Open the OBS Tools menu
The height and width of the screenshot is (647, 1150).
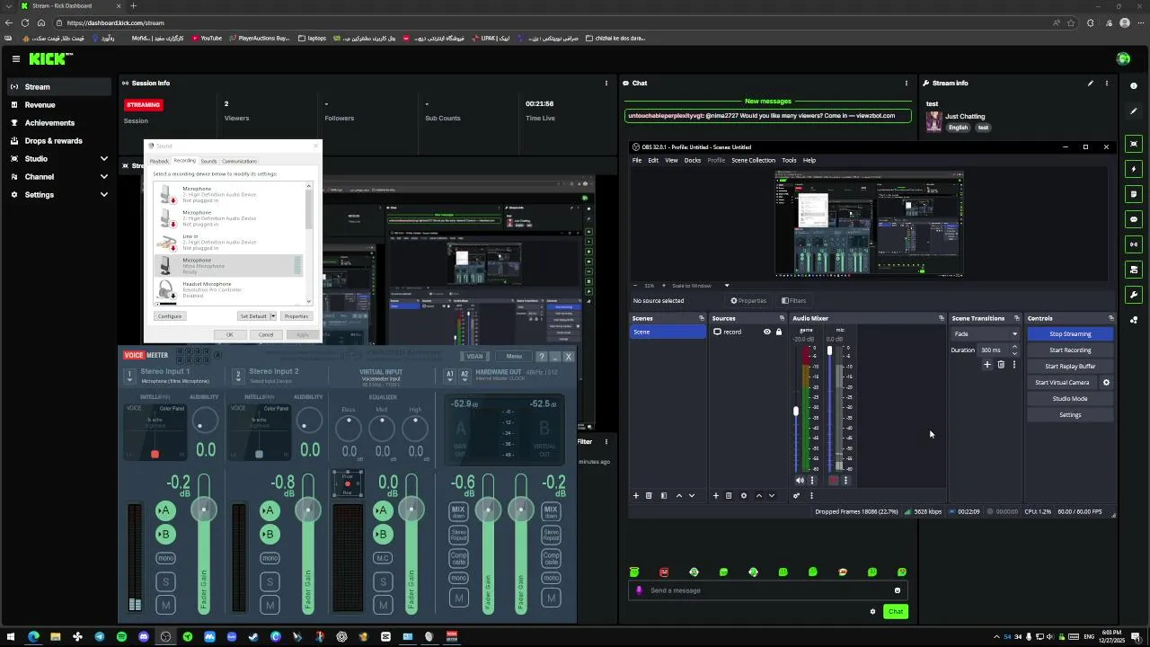click(x=789, y=160)
